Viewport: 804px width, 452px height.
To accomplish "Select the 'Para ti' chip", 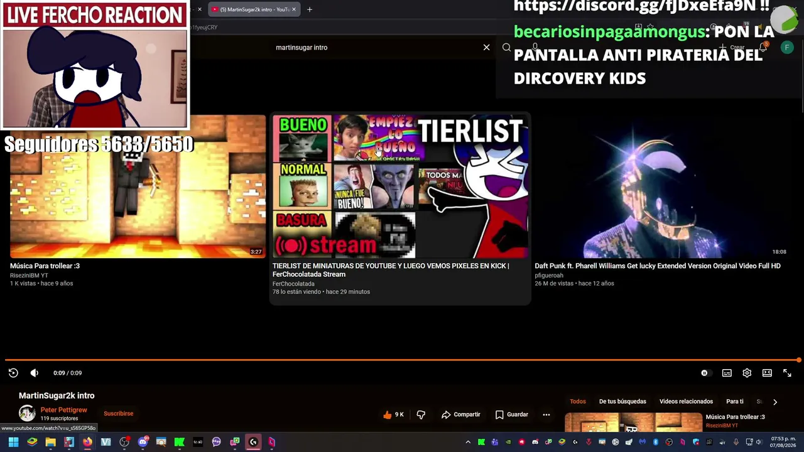I will [735, 402].
